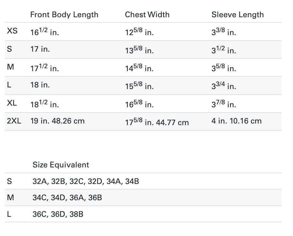
Task: Click the 2XL row label
Action: coord(14,121)
